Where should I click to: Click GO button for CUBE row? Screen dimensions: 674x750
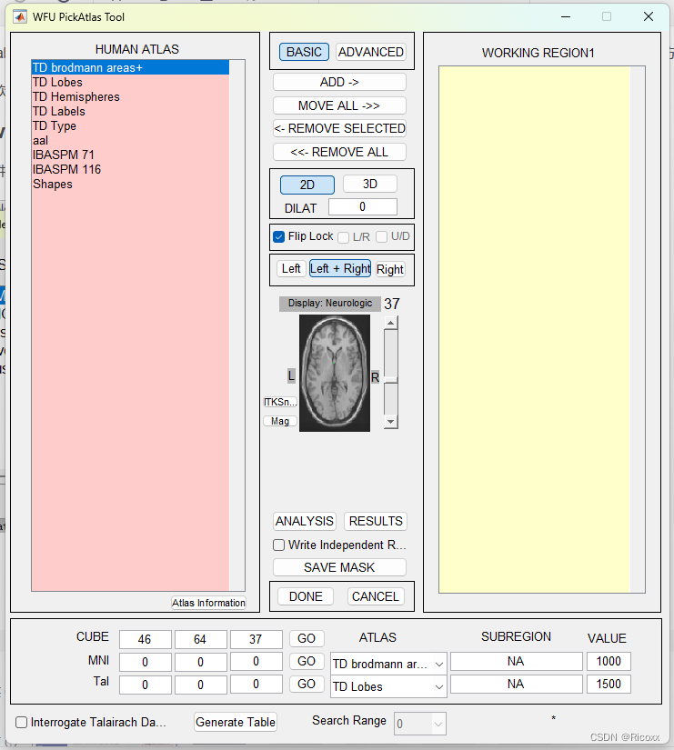click(x=307, y=638)
